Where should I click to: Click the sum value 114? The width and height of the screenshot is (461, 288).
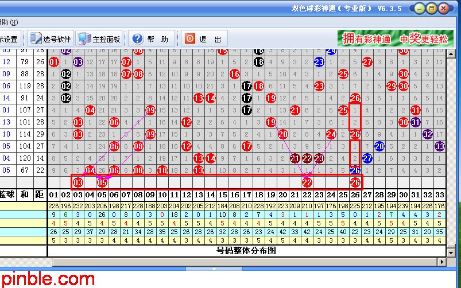pos(25,134)
